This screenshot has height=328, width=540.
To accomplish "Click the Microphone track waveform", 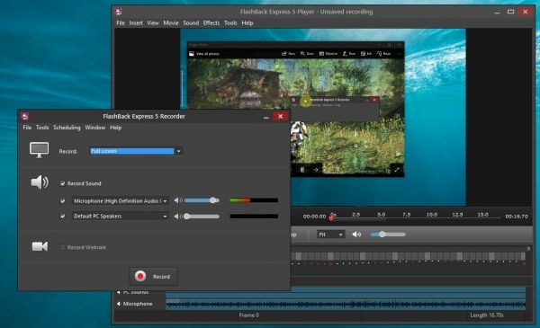I will pos(346,304).
